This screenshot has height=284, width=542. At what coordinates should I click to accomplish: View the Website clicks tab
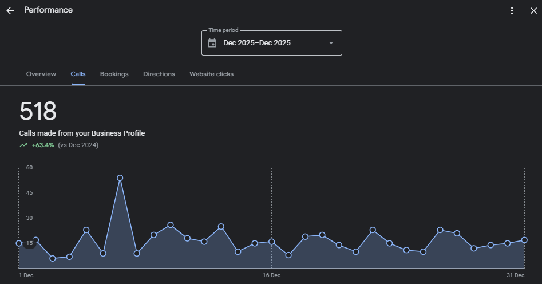coord(211,74)
